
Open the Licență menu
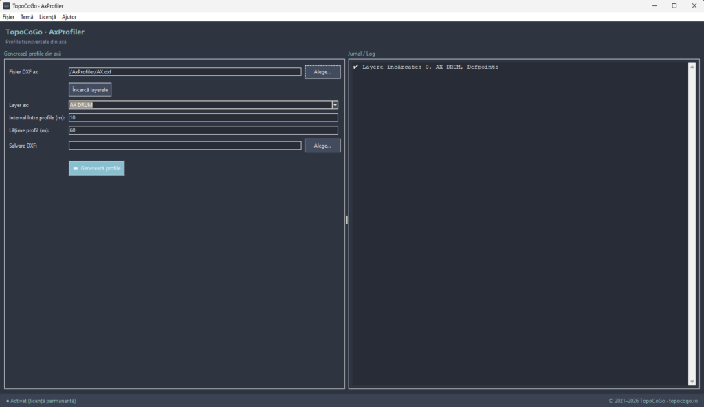tap(47, 17)
